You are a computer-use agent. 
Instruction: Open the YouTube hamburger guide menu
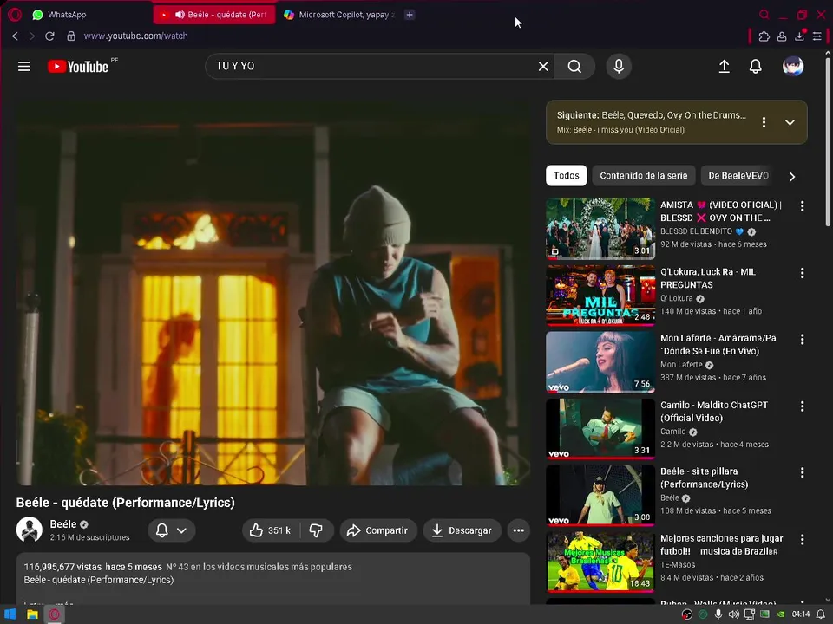pyautogui.click(x=24, y=67)
